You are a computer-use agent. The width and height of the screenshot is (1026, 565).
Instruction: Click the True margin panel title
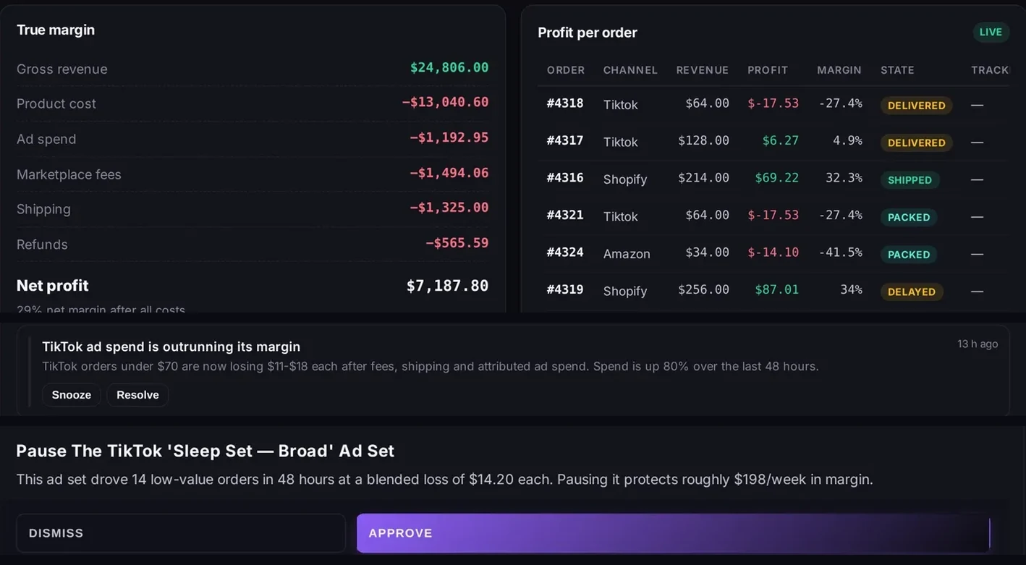(x=56, y=30)
